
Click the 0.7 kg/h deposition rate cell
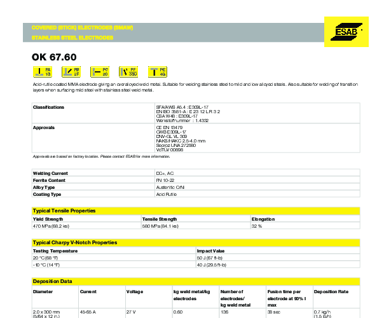point(322,314)
